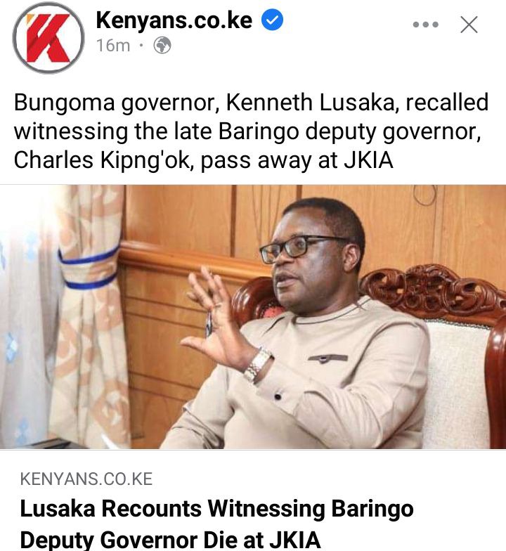Screen dimensions: 506x551
Task: Tap the blue curtain tieback in the photo
Action: pos(89,268)
